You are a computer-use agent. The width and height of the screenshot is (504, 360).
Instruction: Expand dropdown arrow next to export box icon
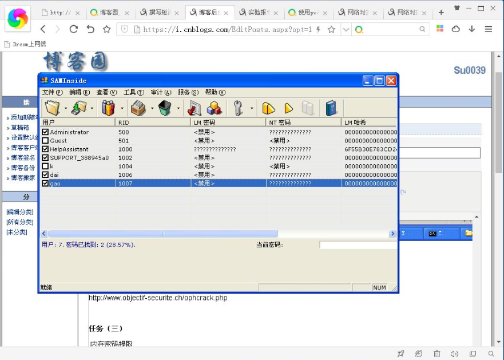152,108
